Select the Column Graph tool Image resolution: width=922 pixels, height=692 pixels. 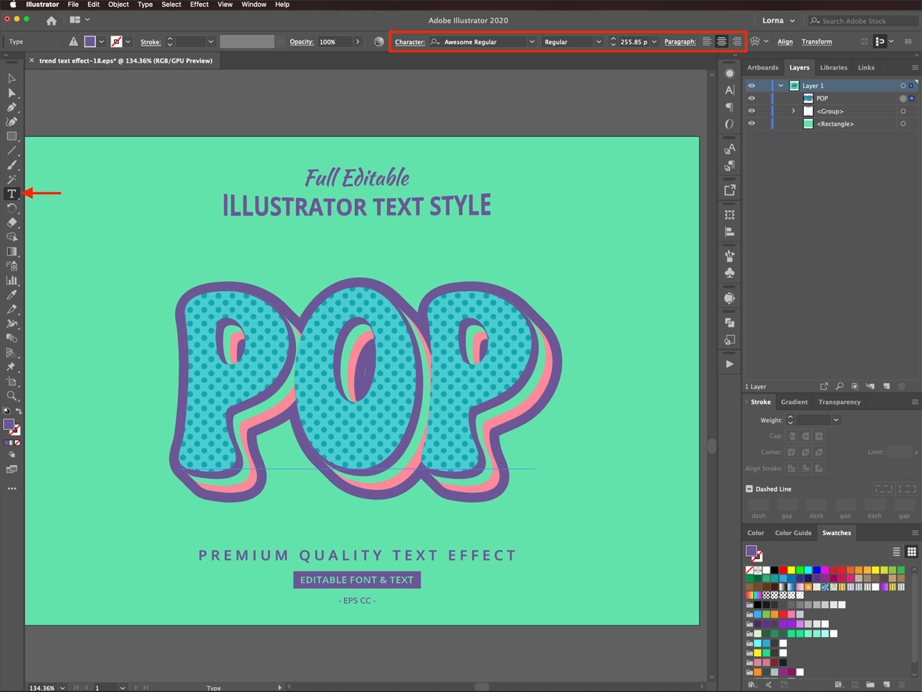coord(12,280)
